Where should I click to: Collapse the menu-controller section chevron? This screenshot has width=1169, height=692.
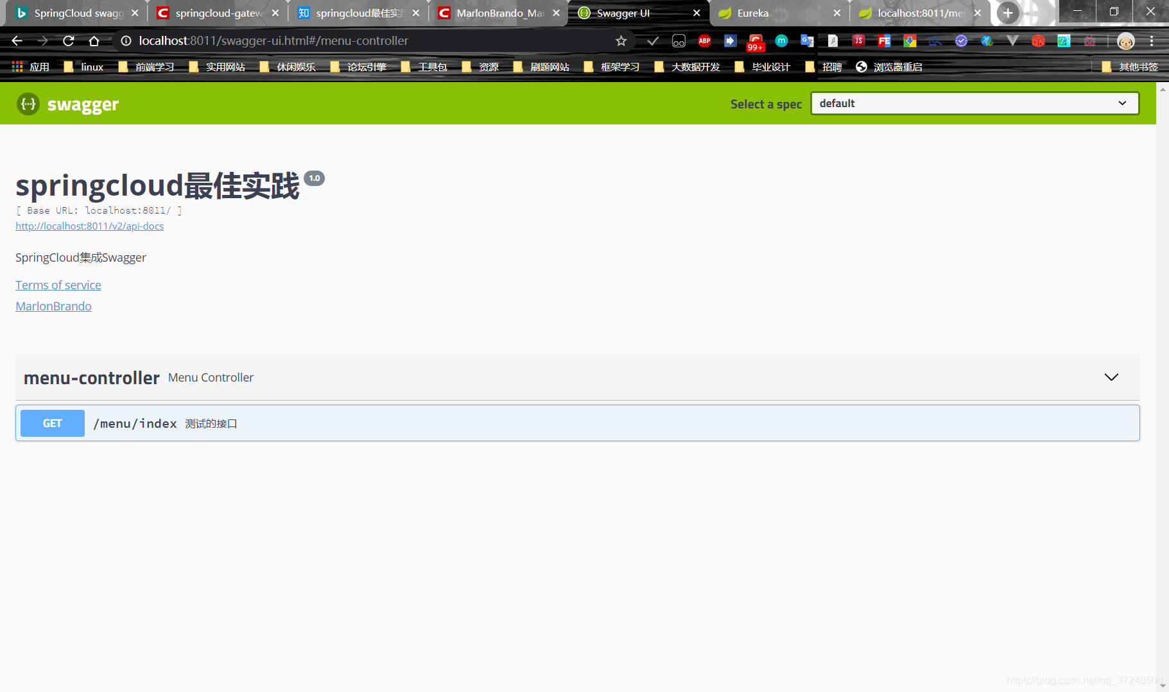click(1111, 377)
